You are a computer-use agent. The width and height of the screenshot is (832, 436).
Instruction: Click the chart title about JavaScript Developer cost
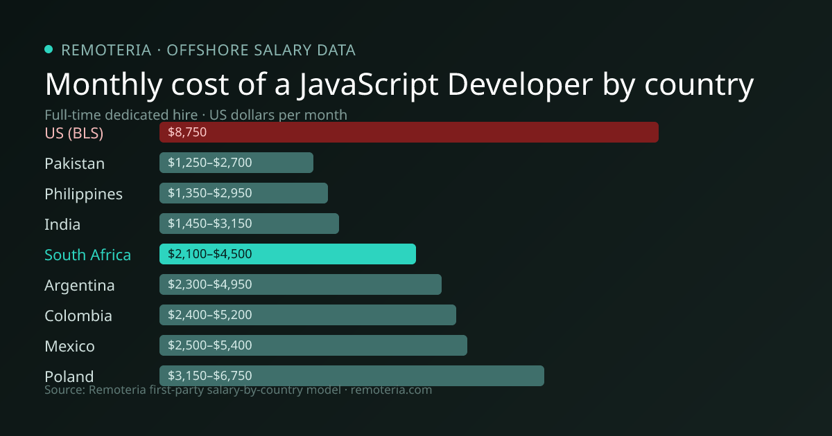tap(399, 84)
